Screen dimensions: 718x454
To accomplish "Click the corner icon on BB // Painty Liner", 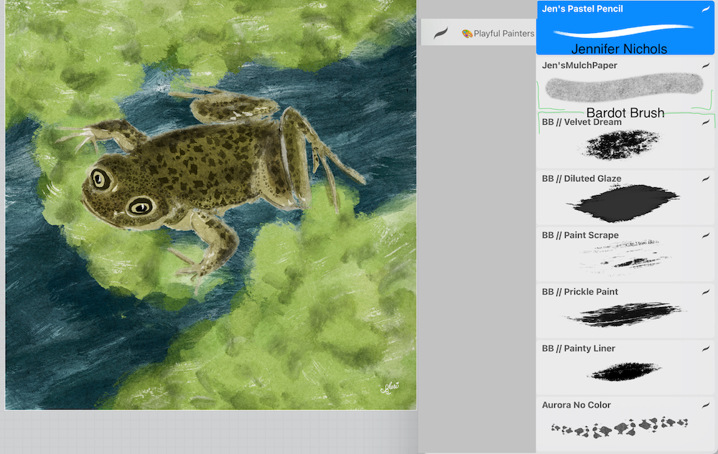I will [705, 349].
